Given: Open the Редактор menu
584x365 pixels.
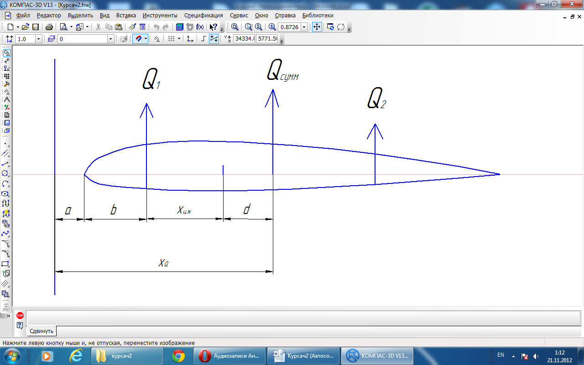Looking at the screenshot, I should (x=49, y=15).
